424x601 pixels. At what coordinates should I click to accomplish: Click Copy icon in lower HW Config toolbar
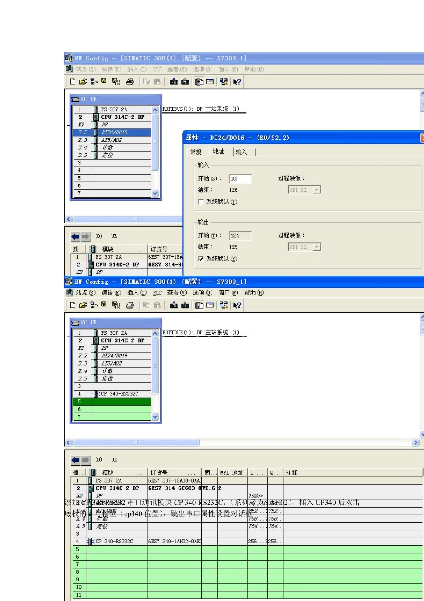146,305
